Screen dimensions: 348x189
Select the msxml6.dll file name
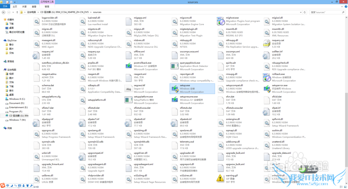pos(231,29)
